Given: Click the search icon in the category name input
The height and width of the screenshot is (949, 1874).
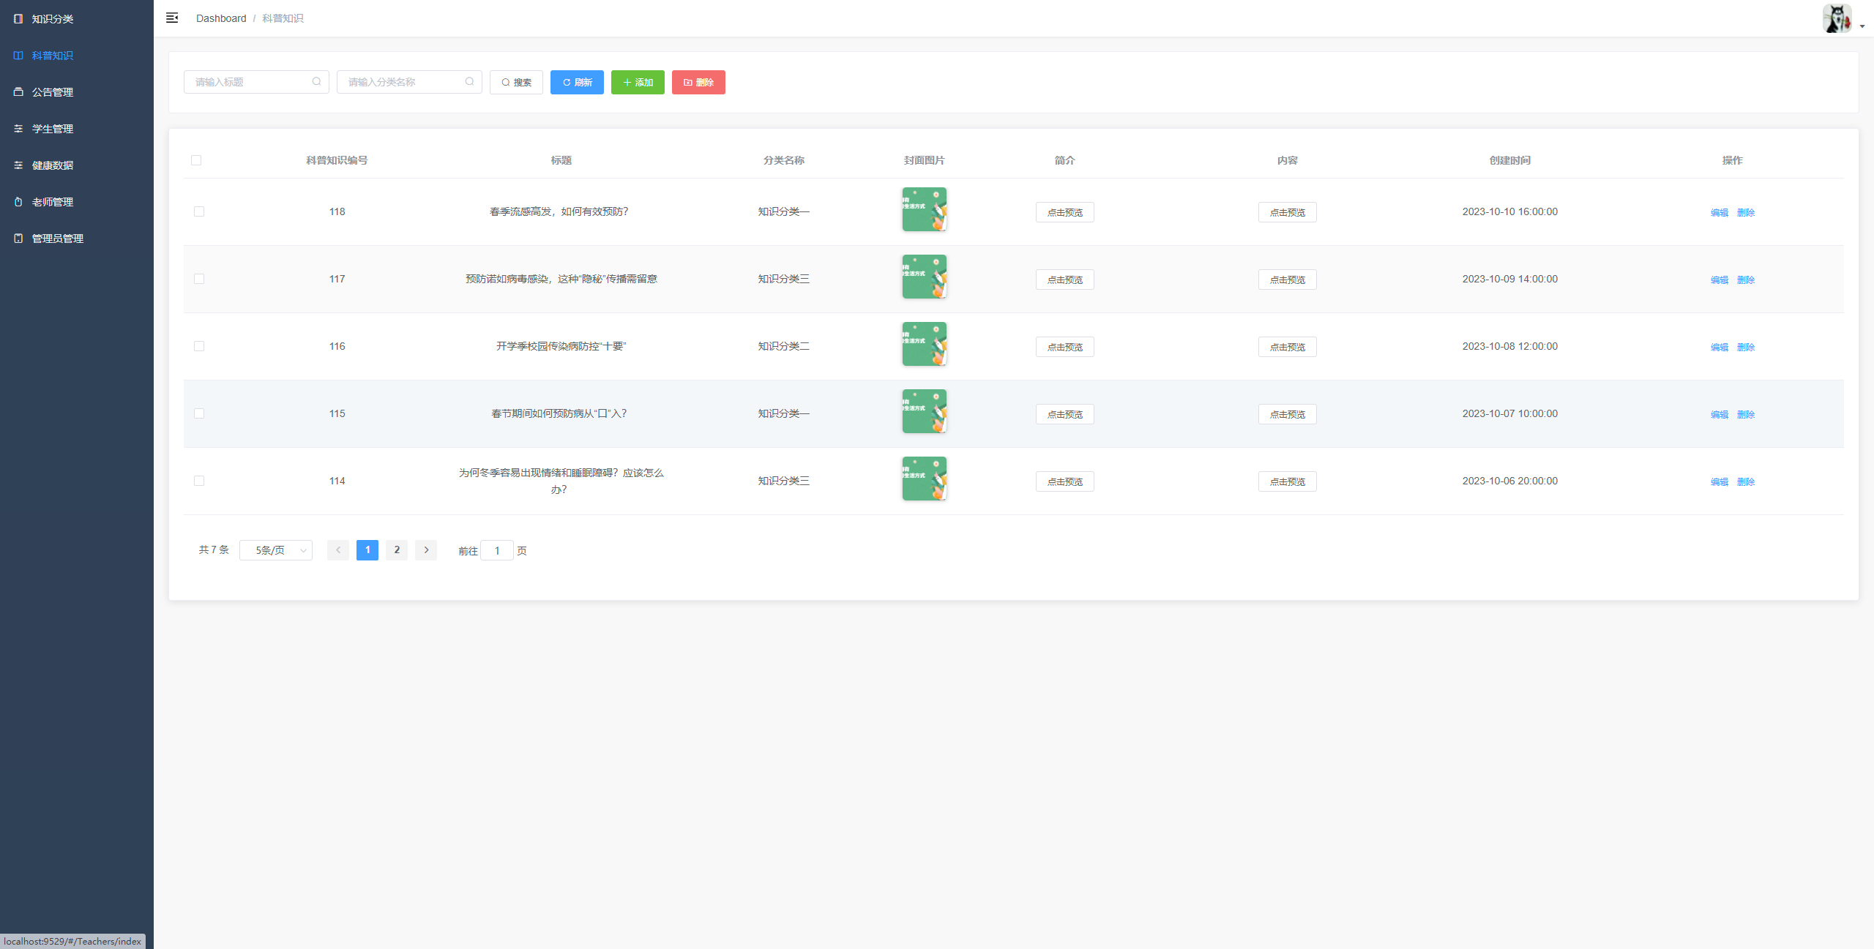Looking at the screenshot, I should click(469, 82).
